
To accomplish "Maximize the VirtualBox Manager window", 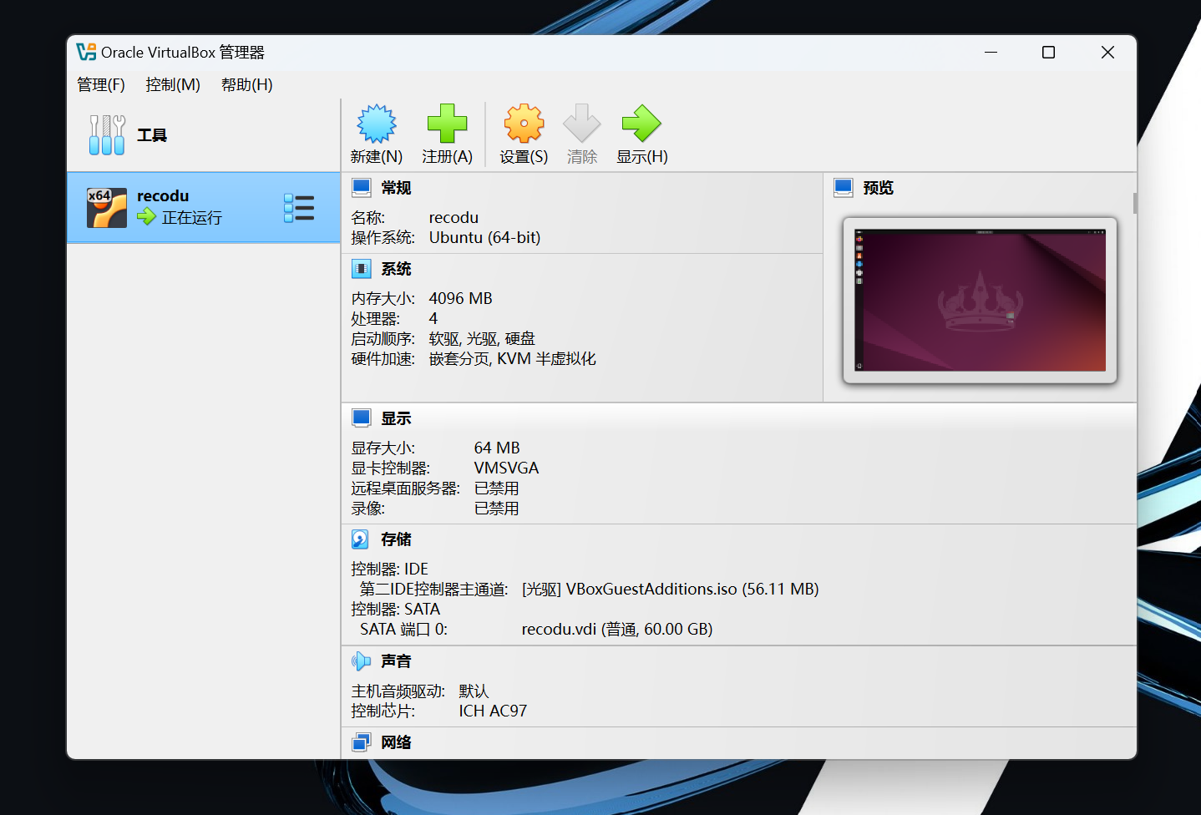I will (x=1049, y=52).
